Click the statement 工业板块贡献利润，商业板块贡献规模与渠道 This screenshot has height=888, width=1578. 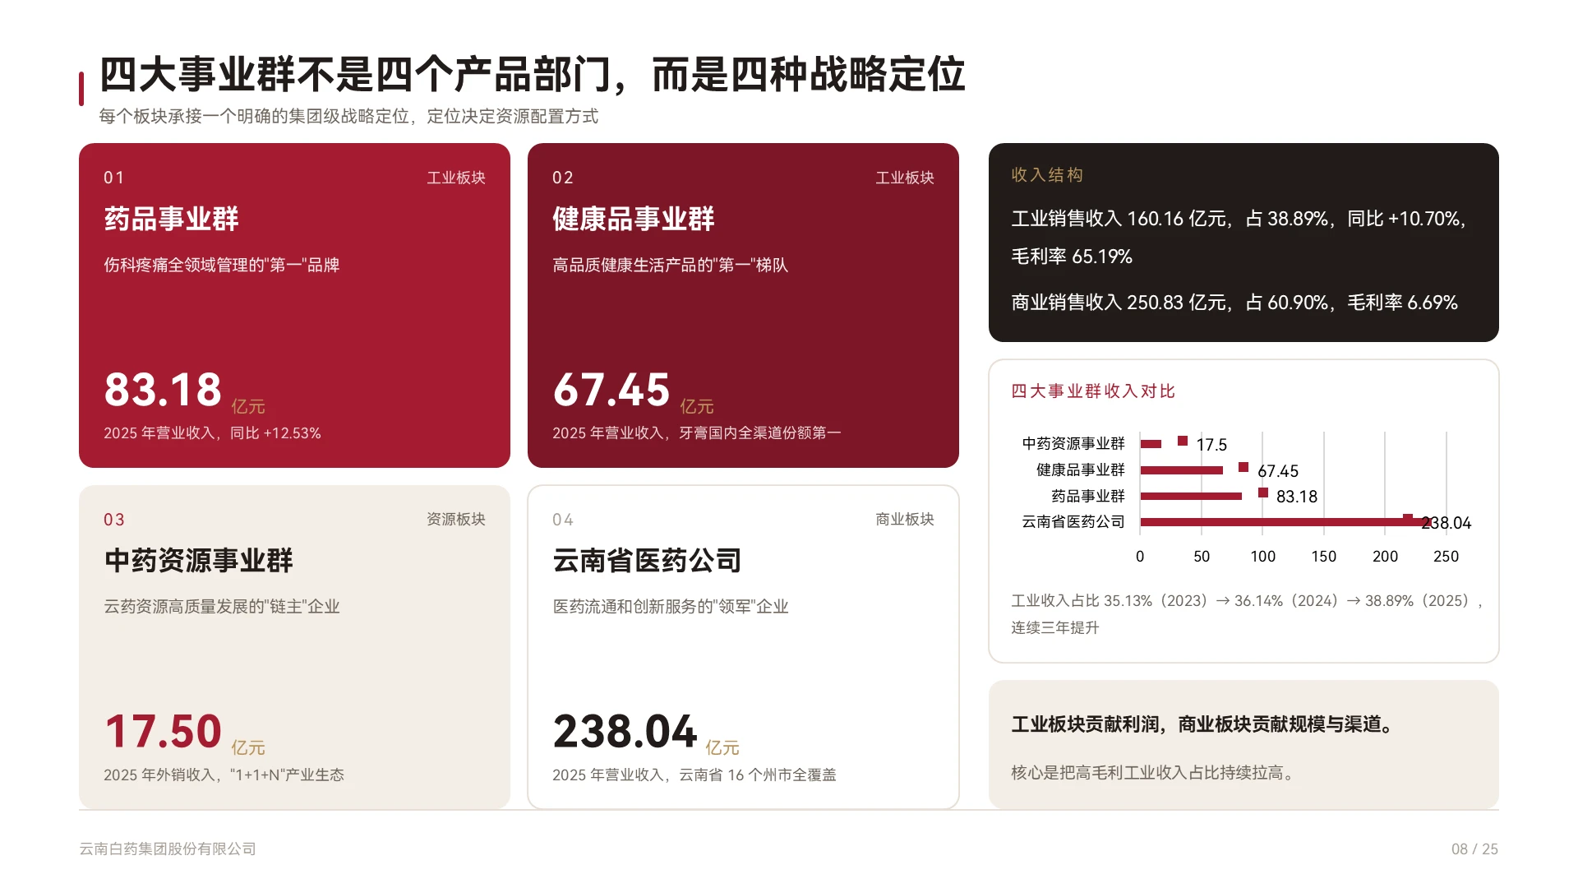pos(1203,724)
